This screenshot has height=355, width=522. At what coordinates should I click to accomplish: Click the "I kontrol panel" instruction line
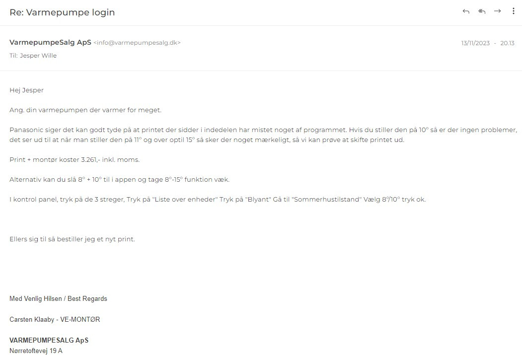point(218,200)
